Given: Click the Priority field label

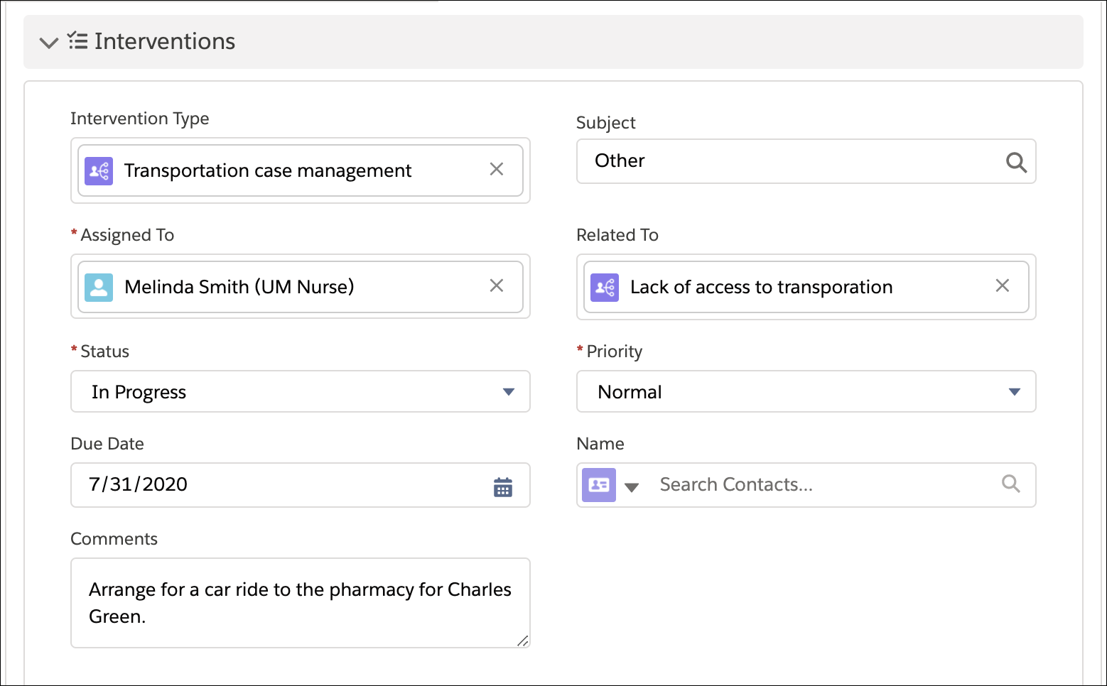Looking at the screenshot, I should (x=615, y=352).
